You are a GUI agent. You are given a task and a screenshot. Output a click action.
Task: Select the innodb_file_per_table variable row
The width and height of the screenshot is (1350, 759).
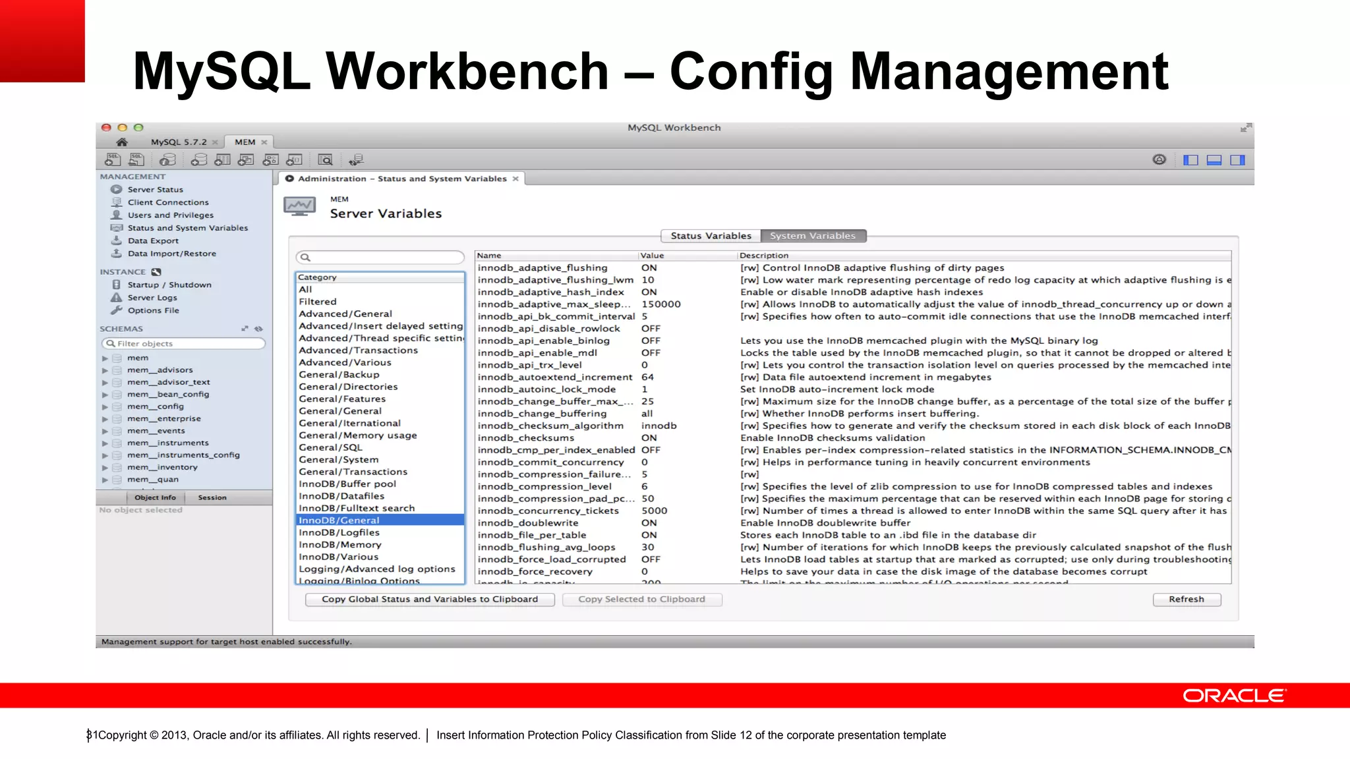[853, 535]
